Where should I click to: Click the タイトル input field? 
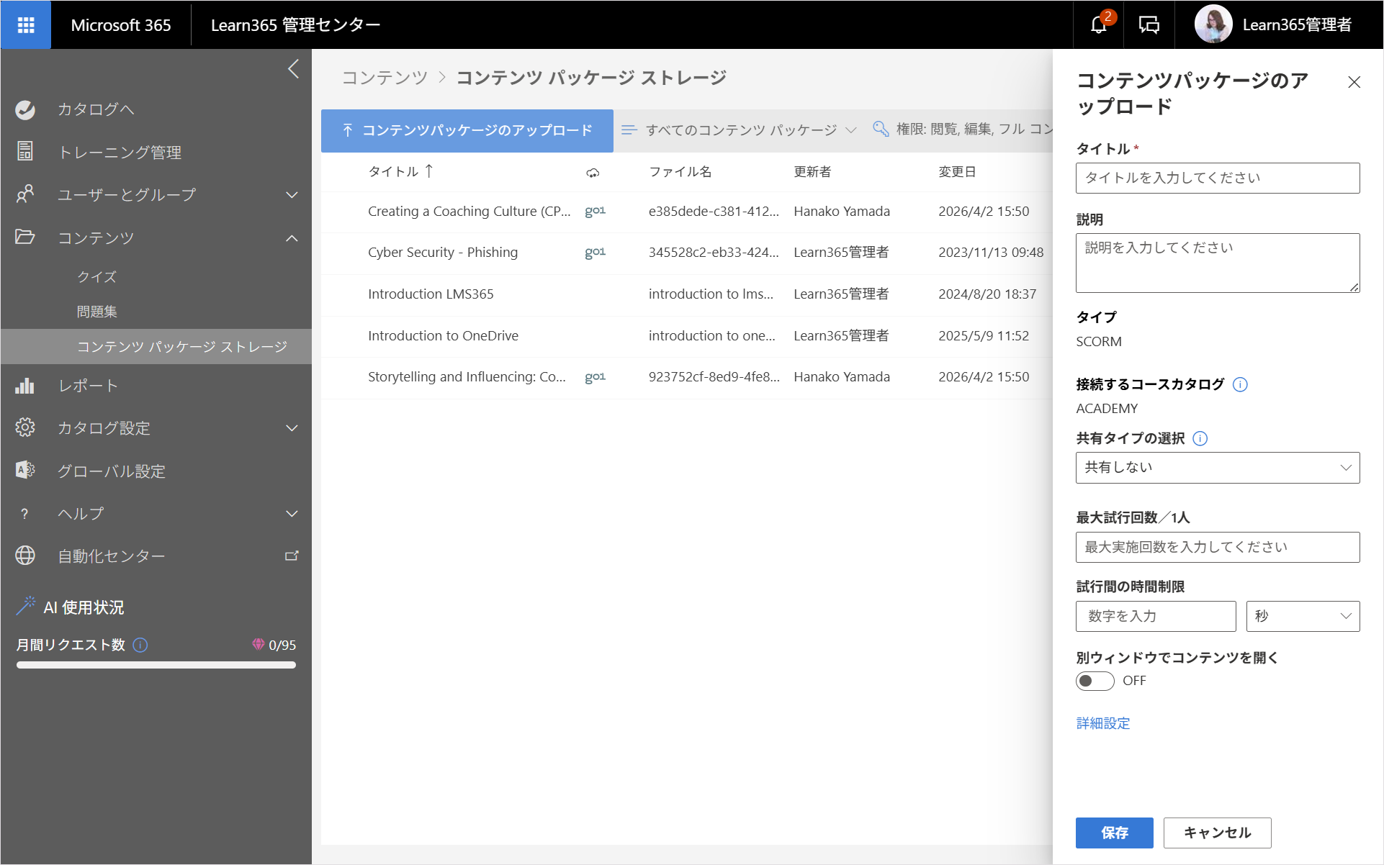[x=1218, y=178]
